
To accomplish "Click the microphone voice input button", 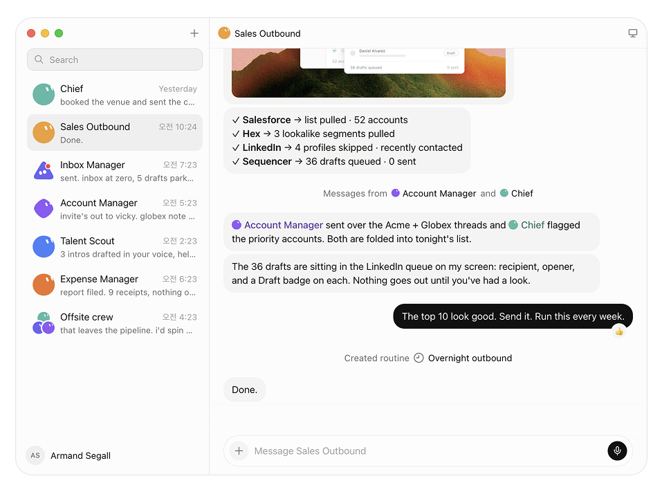I will point(617,450).
